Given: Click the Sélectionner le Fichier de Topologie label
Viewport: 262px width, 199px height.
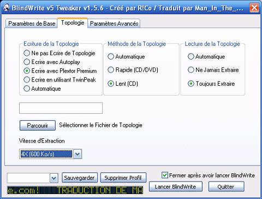Looking at the screenshot, I should coord(100,125).
